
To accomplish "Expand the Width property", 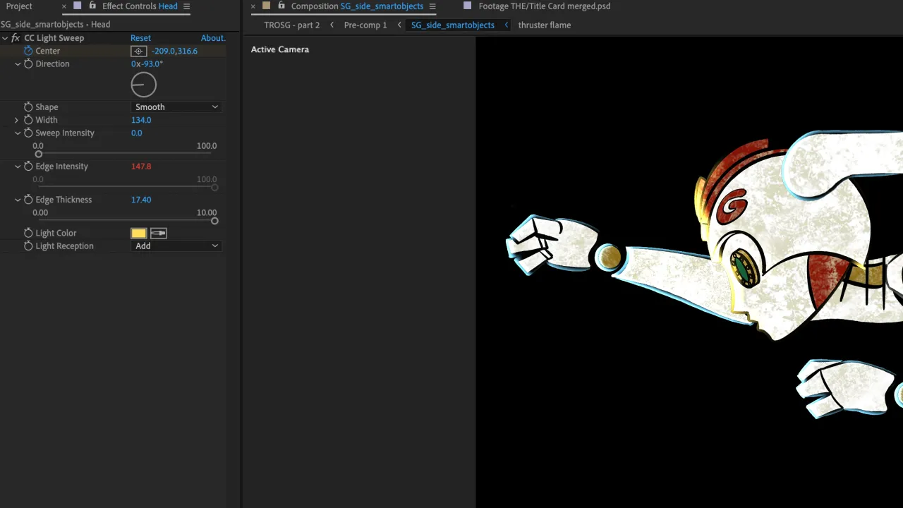I will tap(17, 120).
